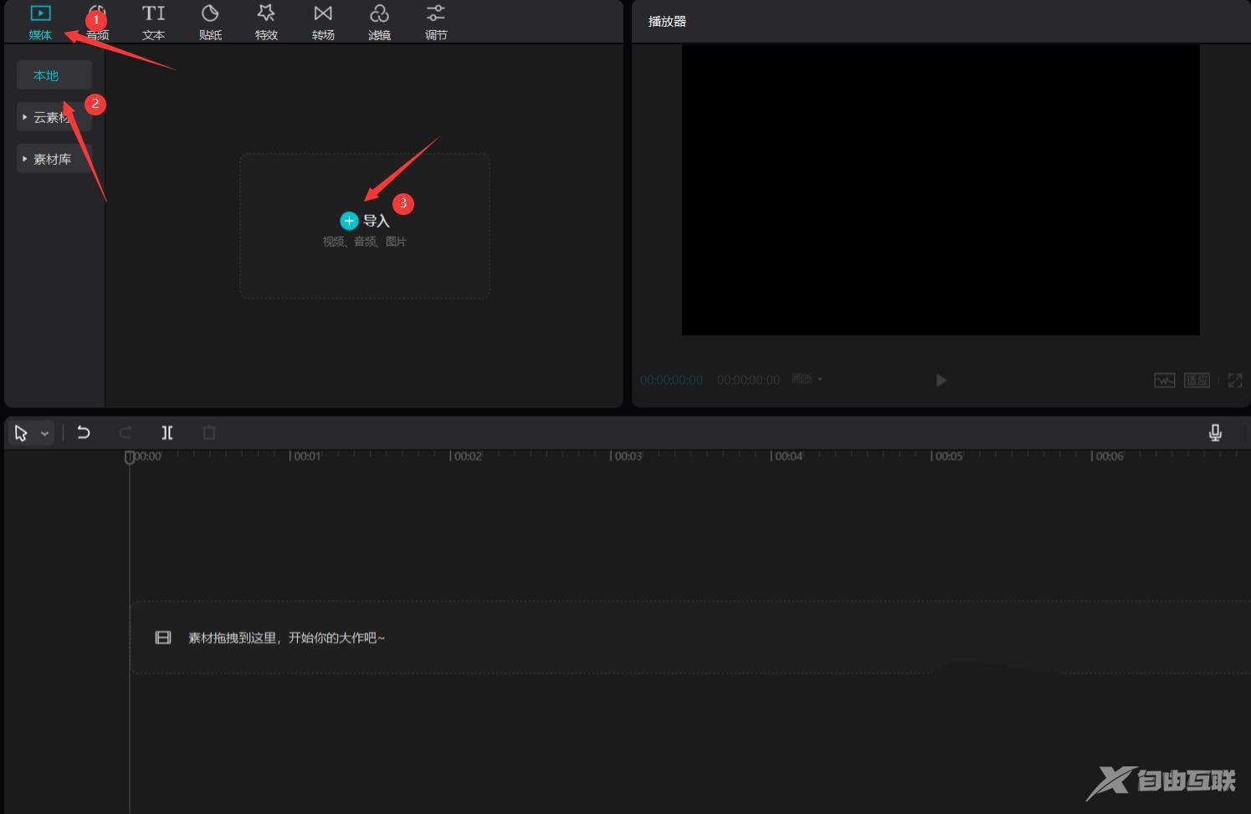Choose the selection pointer tool

click(x=21, y=433)
